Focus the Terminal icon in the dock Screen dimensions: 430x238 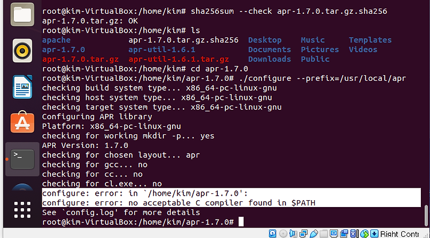[22, 159]
